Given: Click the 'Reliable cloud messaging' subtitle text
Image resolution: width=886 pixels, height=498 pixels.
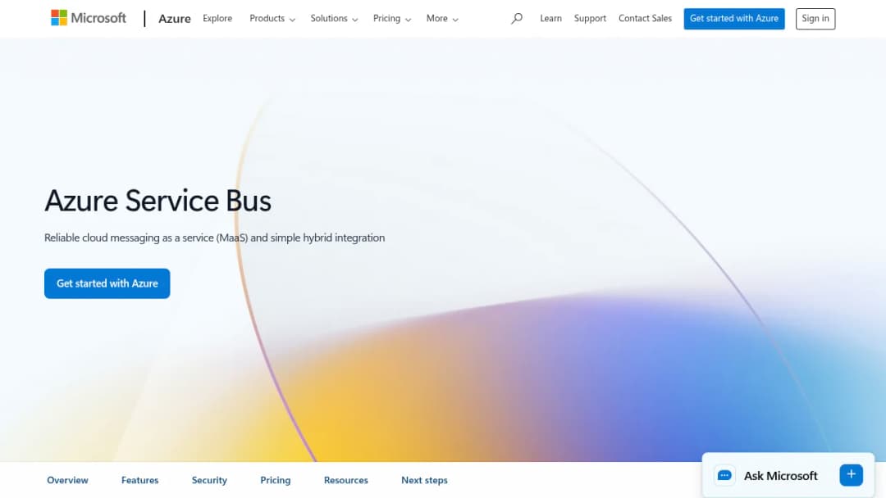Looking at the screenshot, I should click(x=215, y=238).
